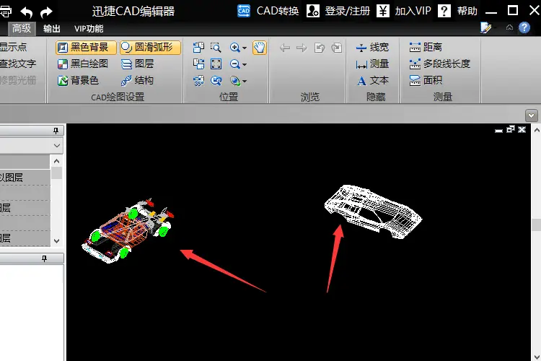Pin the lower left panel
The width and height of the screenshot is (541, 361).
pyautogui.click(x=44, y=258)
